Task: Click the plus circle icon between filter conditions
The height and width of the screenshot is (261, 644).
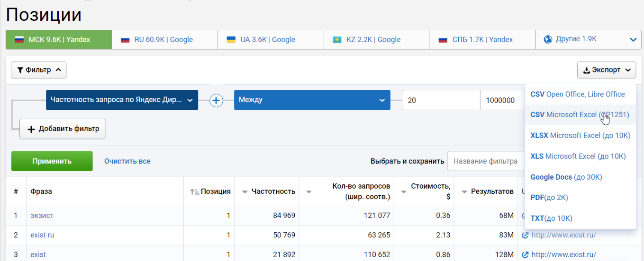Action: [x=217, y=100]
